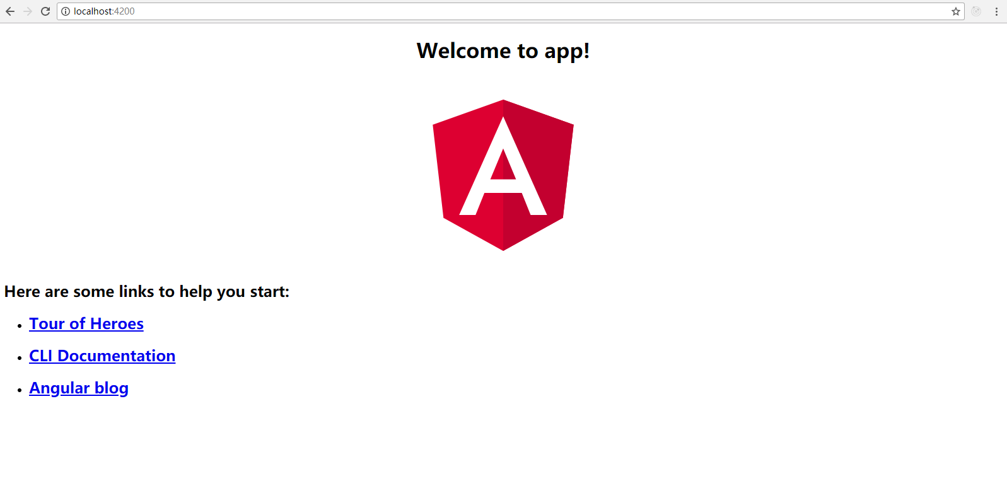Follow the CLI Documentation link
The image size is (1007, 493).
click(x=102, y=356)
